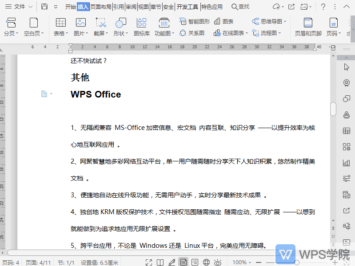The height and width of the screenshot is (266, 355).
Task: Open the 100% zoom level dropdown
Action: click(243, 262)
